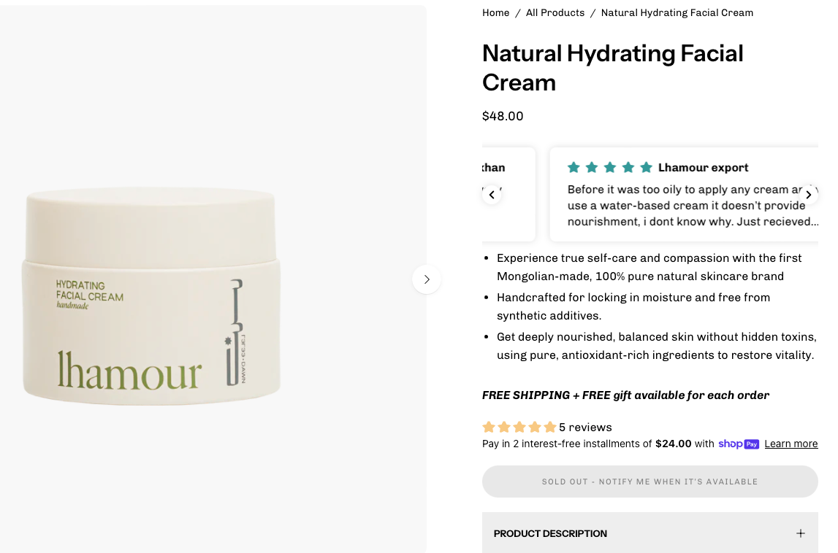Viewport: 838px width, 553px height.
Task: Go to previous review in carousel
Action: point(492,195)
